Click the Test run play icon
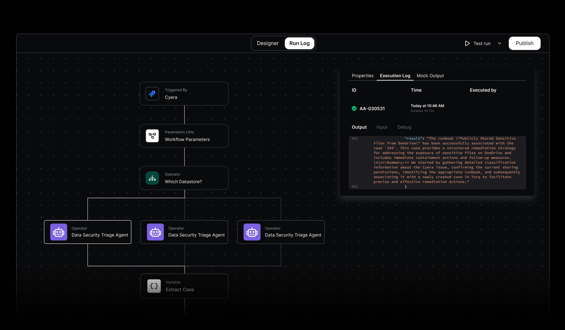This screenshot has height=330, width=565. pyautogui.click(x=467, y=43)
